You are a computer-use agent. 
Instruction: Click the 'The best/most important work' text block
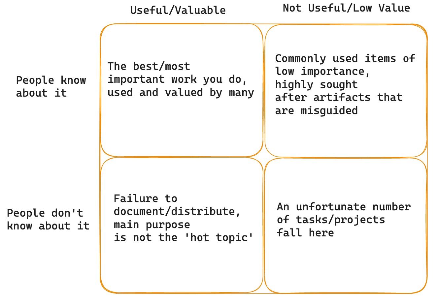pos(181,79)
